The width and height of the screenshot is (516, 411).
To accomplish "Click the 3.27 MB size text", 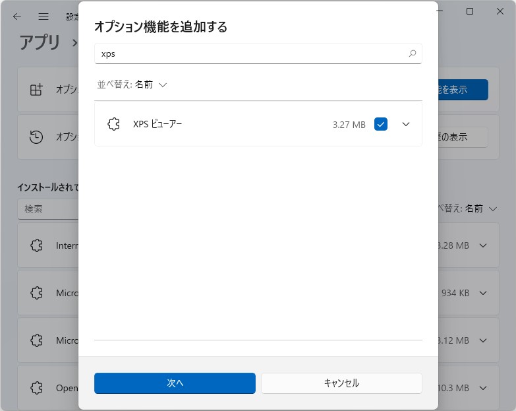I will click(349, 125).
